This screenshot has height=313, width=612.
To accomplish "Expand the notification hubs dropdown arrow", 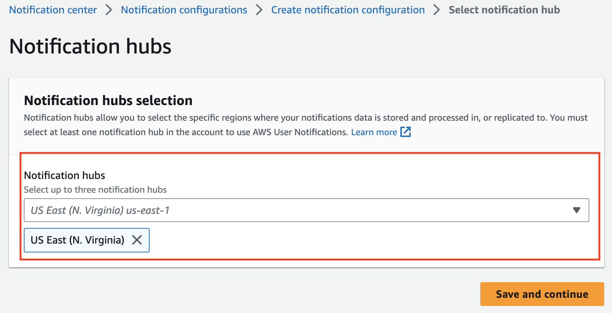I will [x=577, y=210].
